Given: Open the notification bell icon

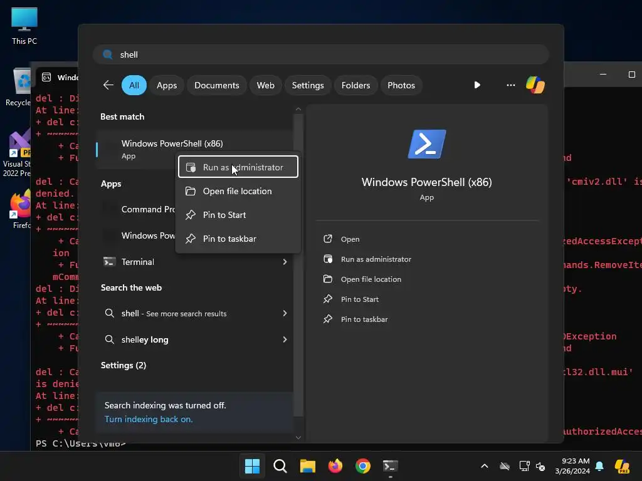Looking at the screenshot, I should (599, 466).
